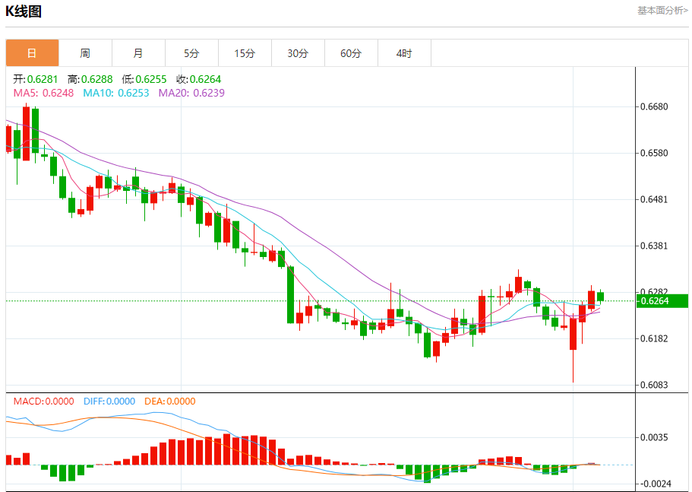Open the 15分 timeframe tab
Viewport: 692px width, 492px height.
(245, 53)
